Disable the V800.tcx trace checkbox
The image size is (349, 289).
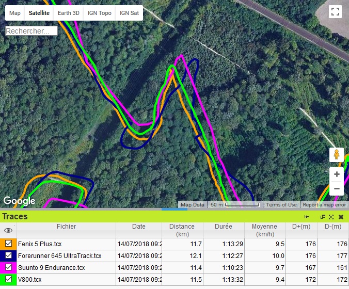click(9, 279)
